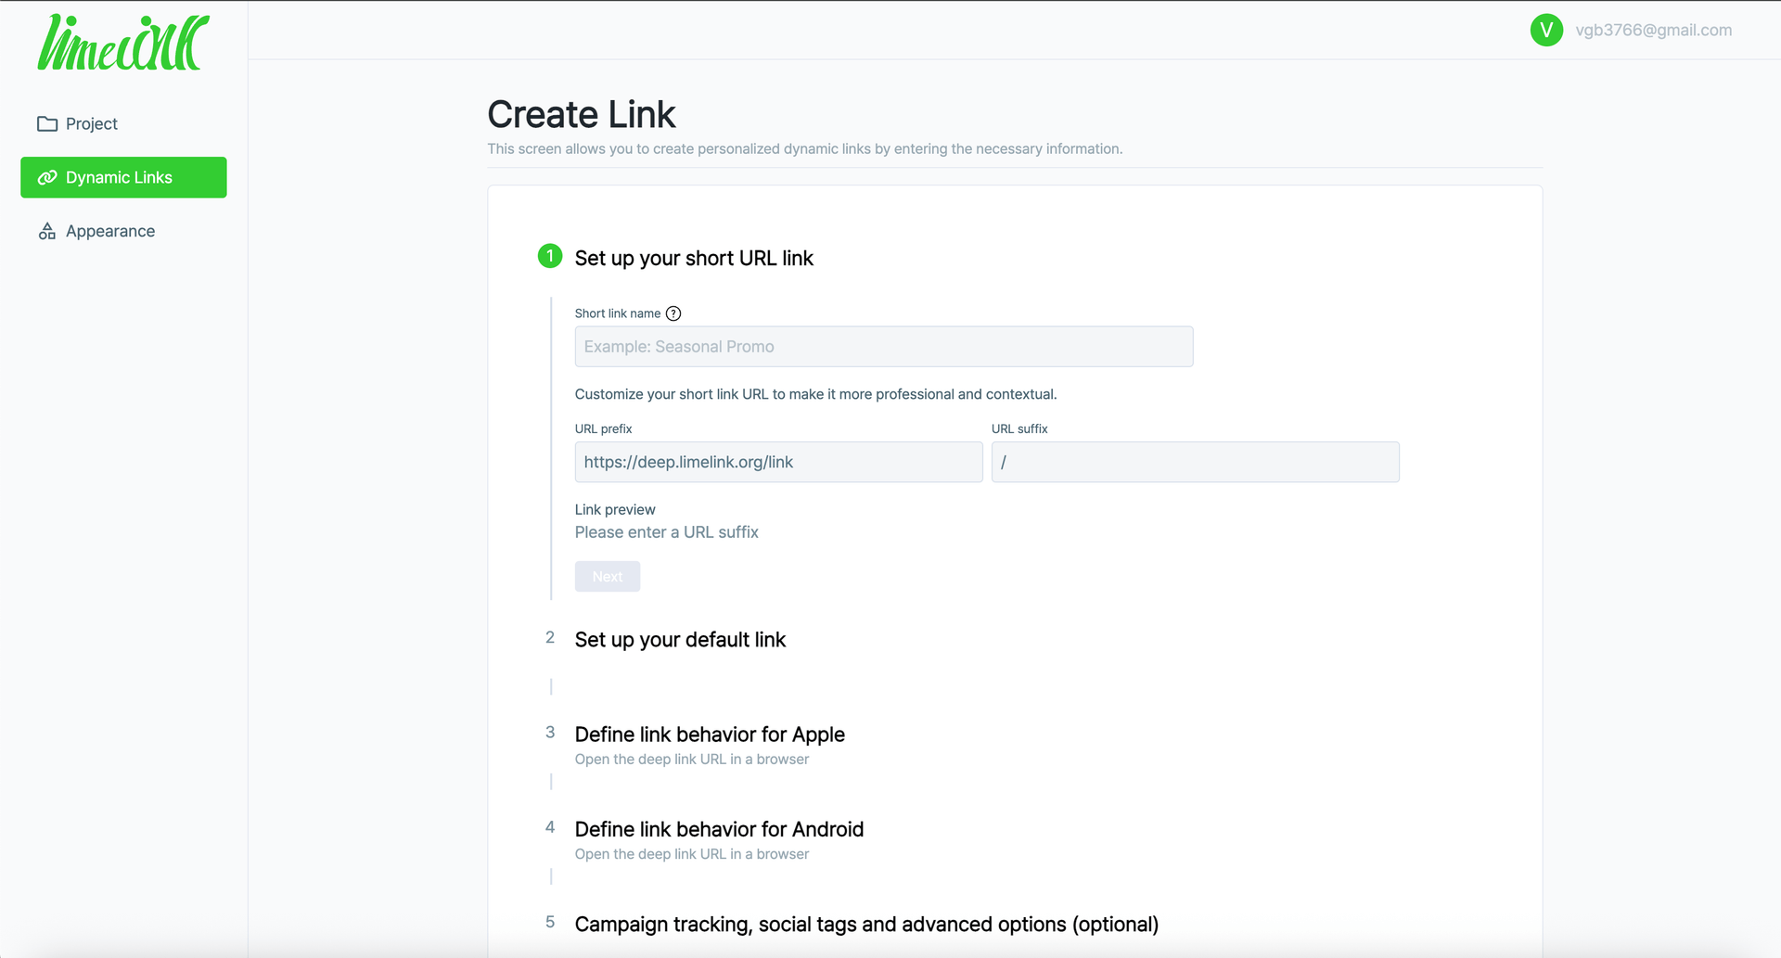Viewport: 1781px width, 958px height.
Task: Click the Dynamic Links chain icon
Action: click(47, 178)
